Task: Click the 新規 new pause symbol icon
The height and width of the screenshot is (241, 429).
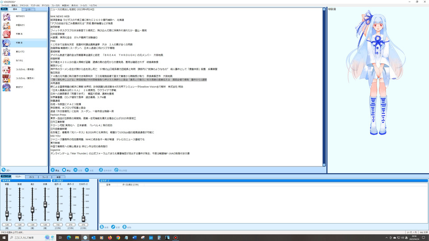Action: click(102, 227)
